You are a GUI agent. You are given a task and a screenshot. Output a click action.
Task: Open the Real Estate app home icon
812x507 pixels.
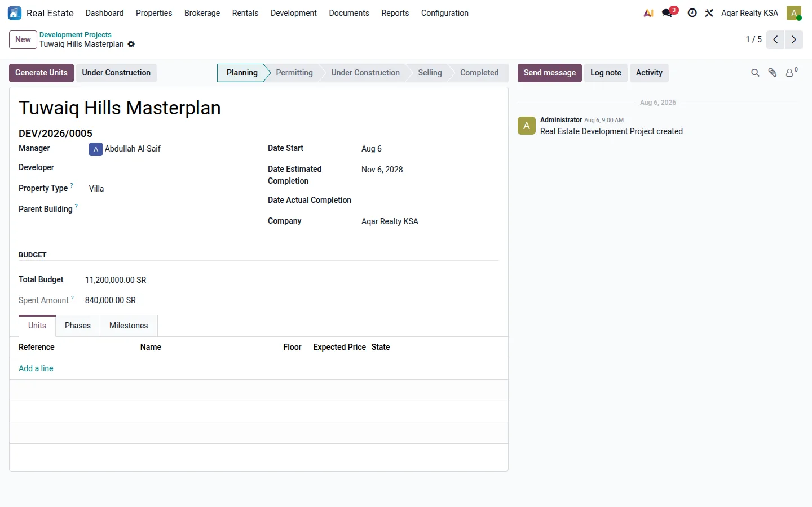tap(15, 13)
